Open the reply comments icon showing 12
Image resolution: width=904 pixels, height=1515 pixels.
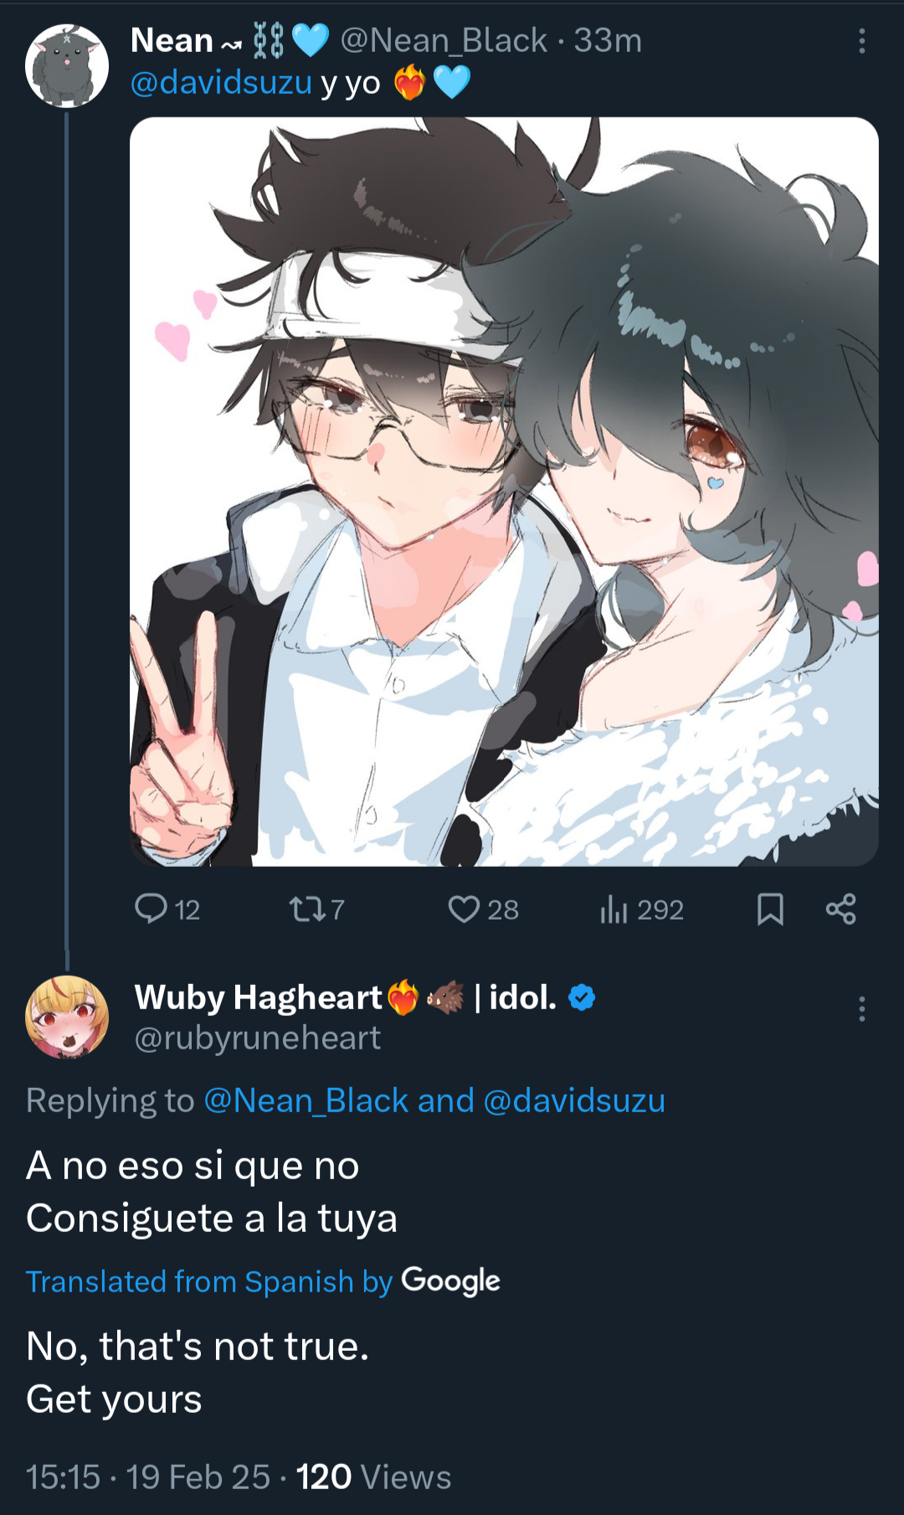click(152, 909)
